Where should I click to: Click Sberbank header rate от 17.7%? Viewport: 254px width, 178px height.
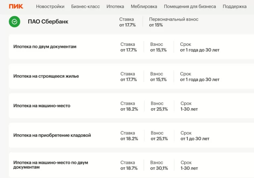pos(127,25)
